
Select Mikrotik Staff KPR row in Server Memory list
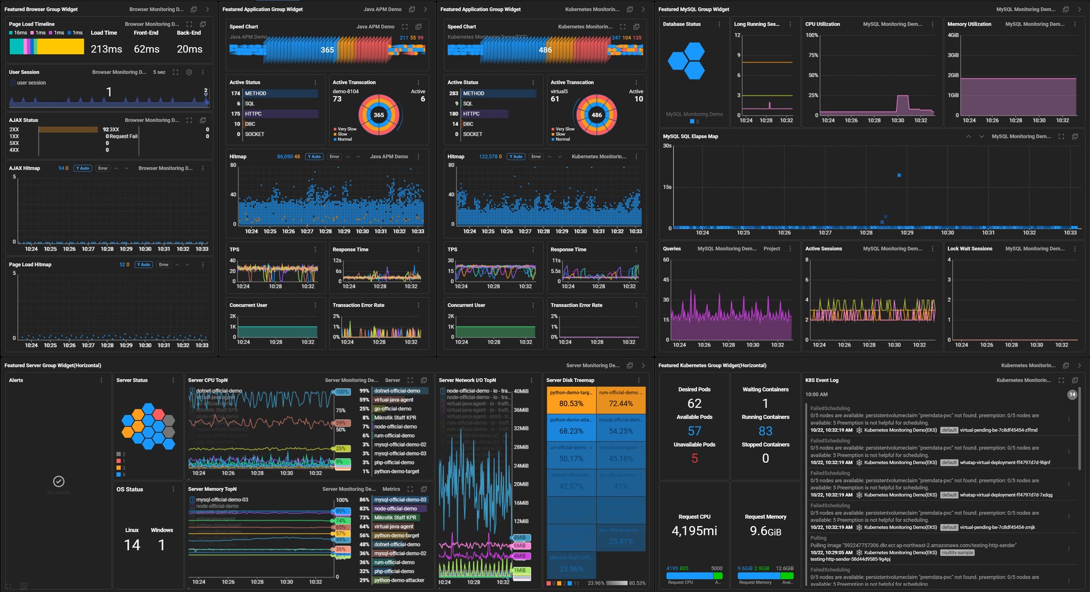coord(393,518)
